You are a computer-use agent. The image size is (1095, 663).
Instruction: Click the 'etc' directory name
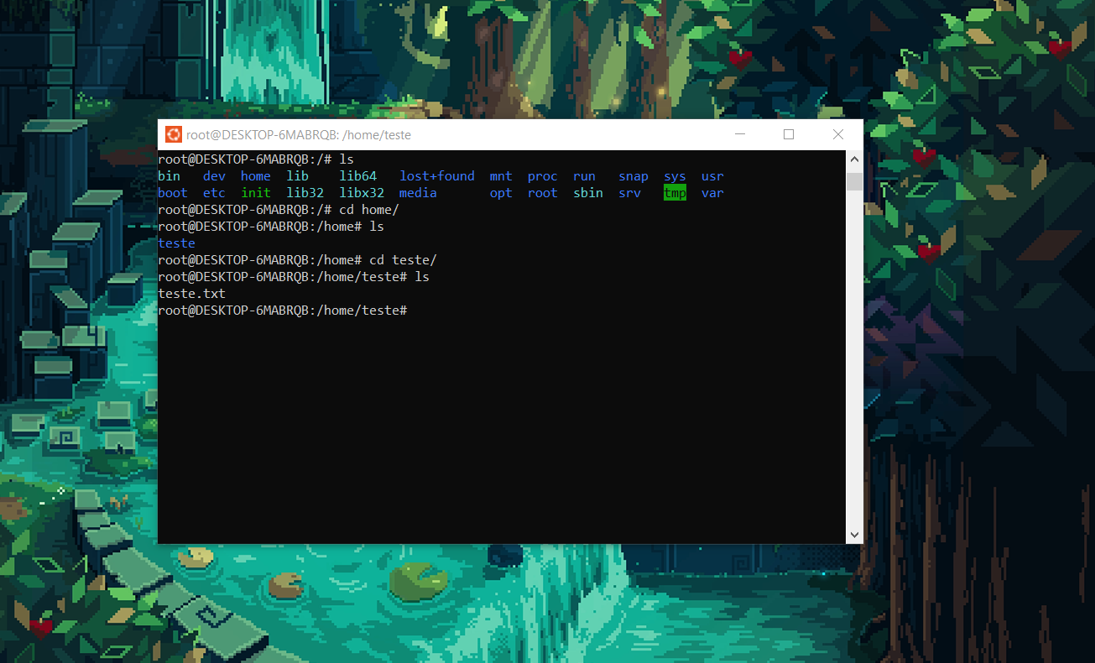(214, 193)
